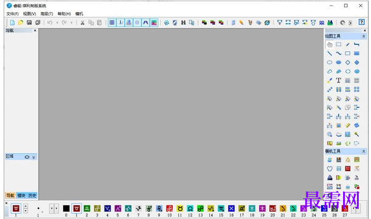371x219 pixels.
Task: Click the save-all copies icon
Action: 38,22
